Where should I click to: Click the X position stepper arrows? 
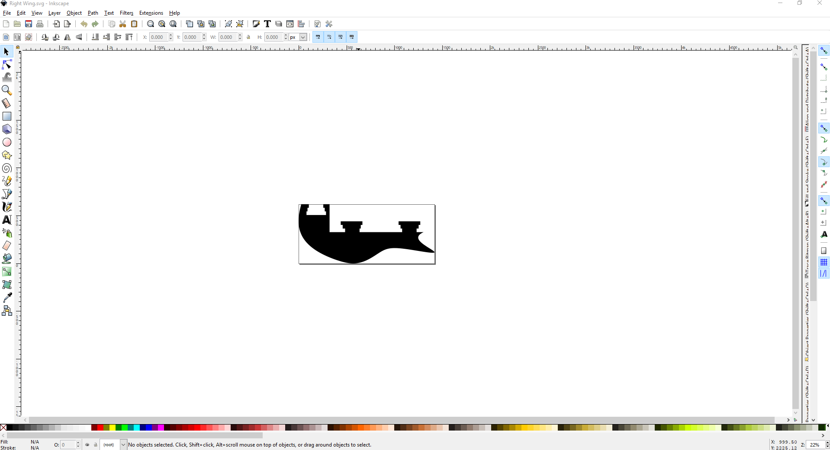pos(171,37)
